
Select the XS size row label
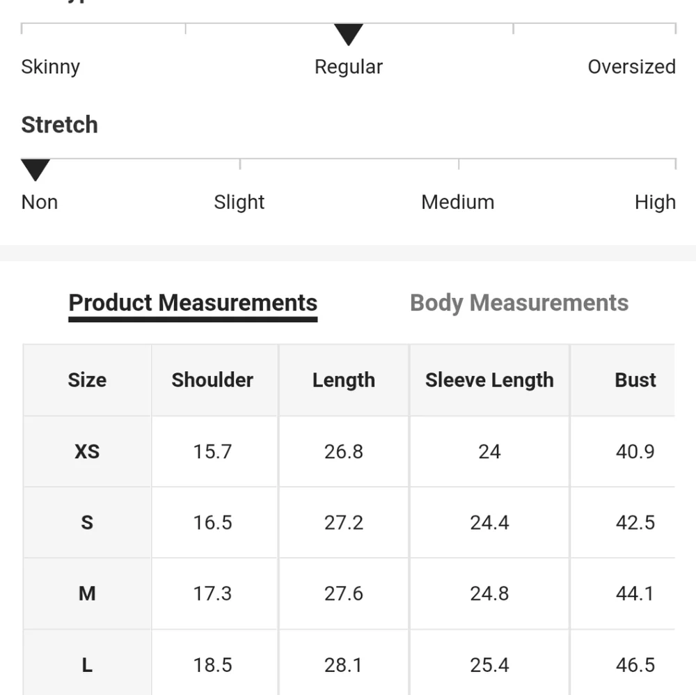click(87, 452)
